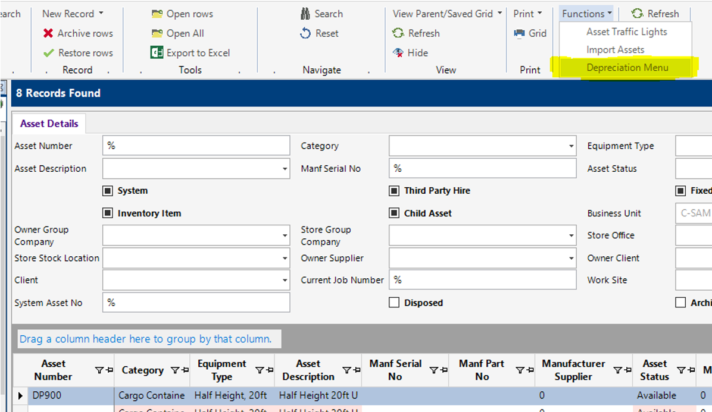
Task: Open the Store Stock Location dropdown
Action: coord(285,259)
